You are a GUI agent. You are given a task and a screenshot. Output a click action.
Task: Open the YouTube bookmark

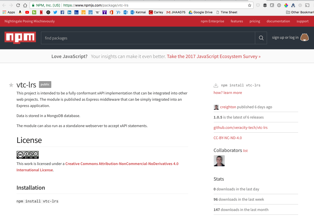click(27, 12)
